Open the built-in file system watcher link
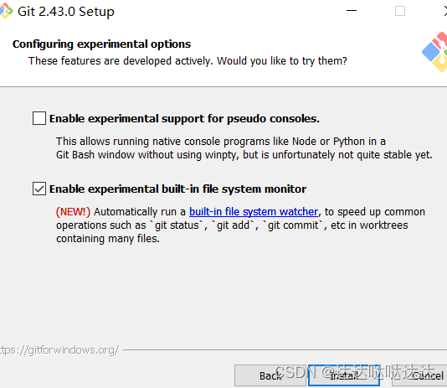This screenshot has height=388, width=447. click(254, 212)
